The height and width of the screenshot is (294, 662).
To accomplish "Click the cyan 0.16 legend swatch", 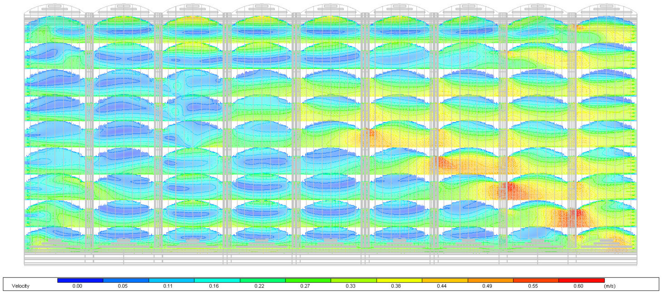I will tap(217, 281).
